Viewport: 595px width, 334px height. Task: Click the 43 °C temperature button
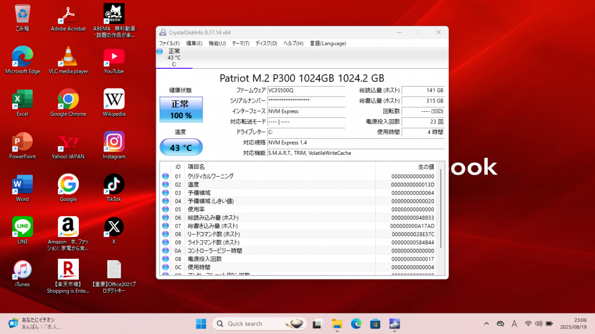181,147
